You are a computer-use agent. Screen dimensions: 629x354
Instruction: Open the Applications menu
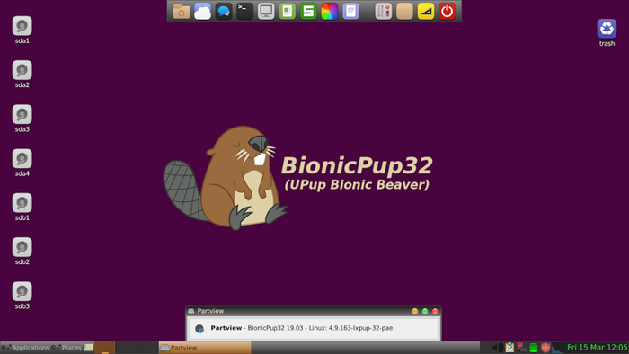[25, 348]
